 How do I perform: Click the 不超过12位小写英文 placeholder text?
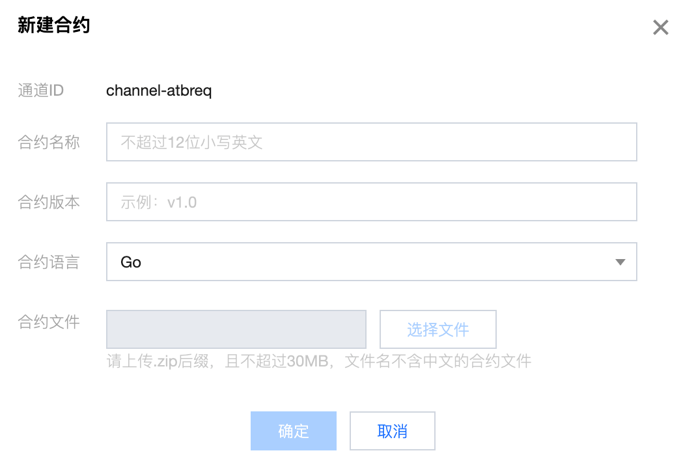pos(191,143)
